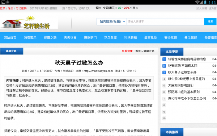Click the 阅读：5 read count
This screenshot has width=217, height=136.
pyautogui.click(x=120, y=71)
